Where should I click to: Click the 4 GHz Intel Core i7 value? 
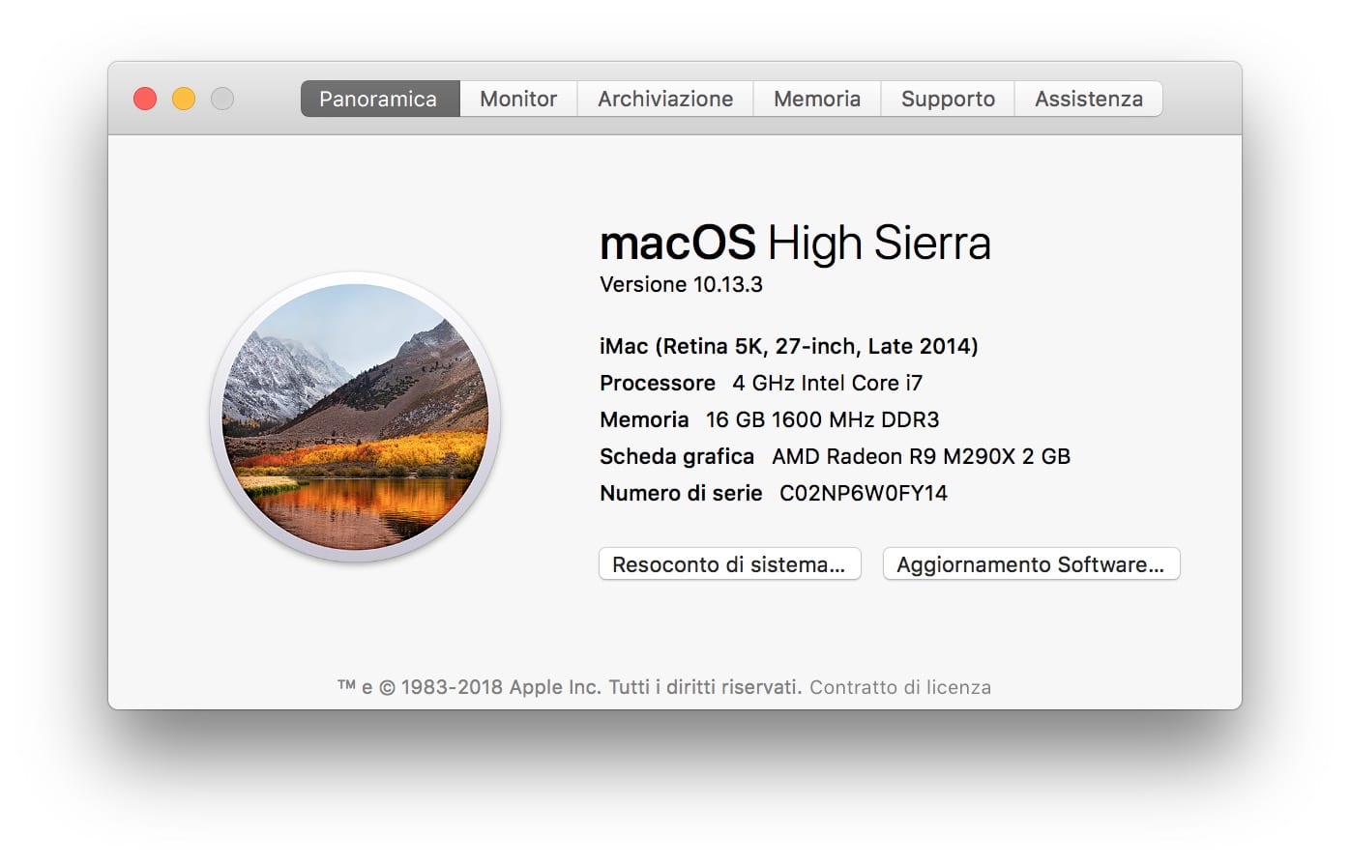pos(828,383)
